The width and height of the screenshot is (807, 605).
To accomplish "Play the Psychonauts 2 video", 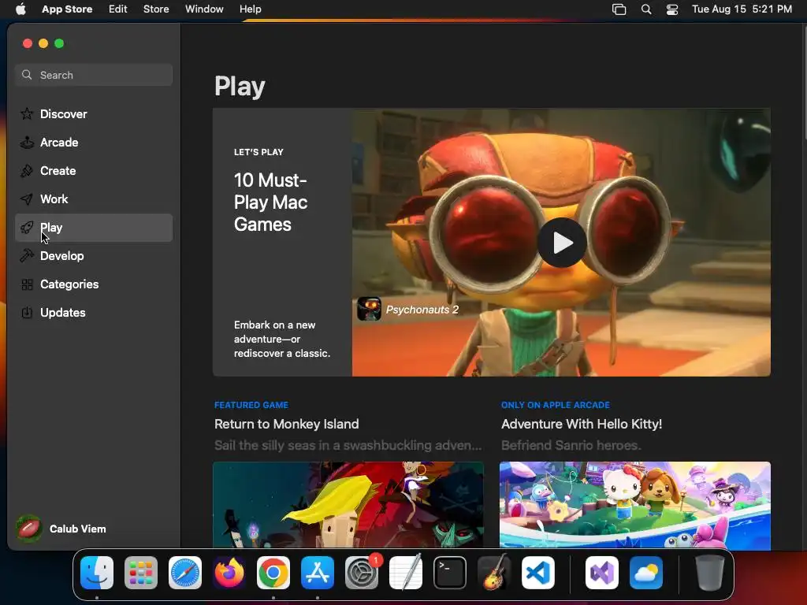I will pyautogui.click(x=562, y=243).
